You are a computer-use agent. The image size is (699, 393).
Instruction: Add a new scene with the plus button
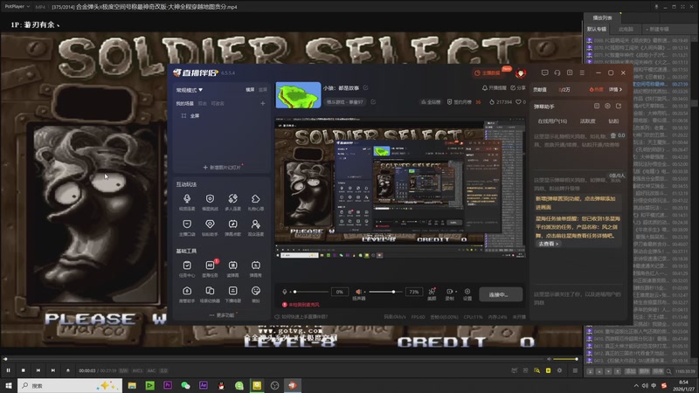click(263, 103)
